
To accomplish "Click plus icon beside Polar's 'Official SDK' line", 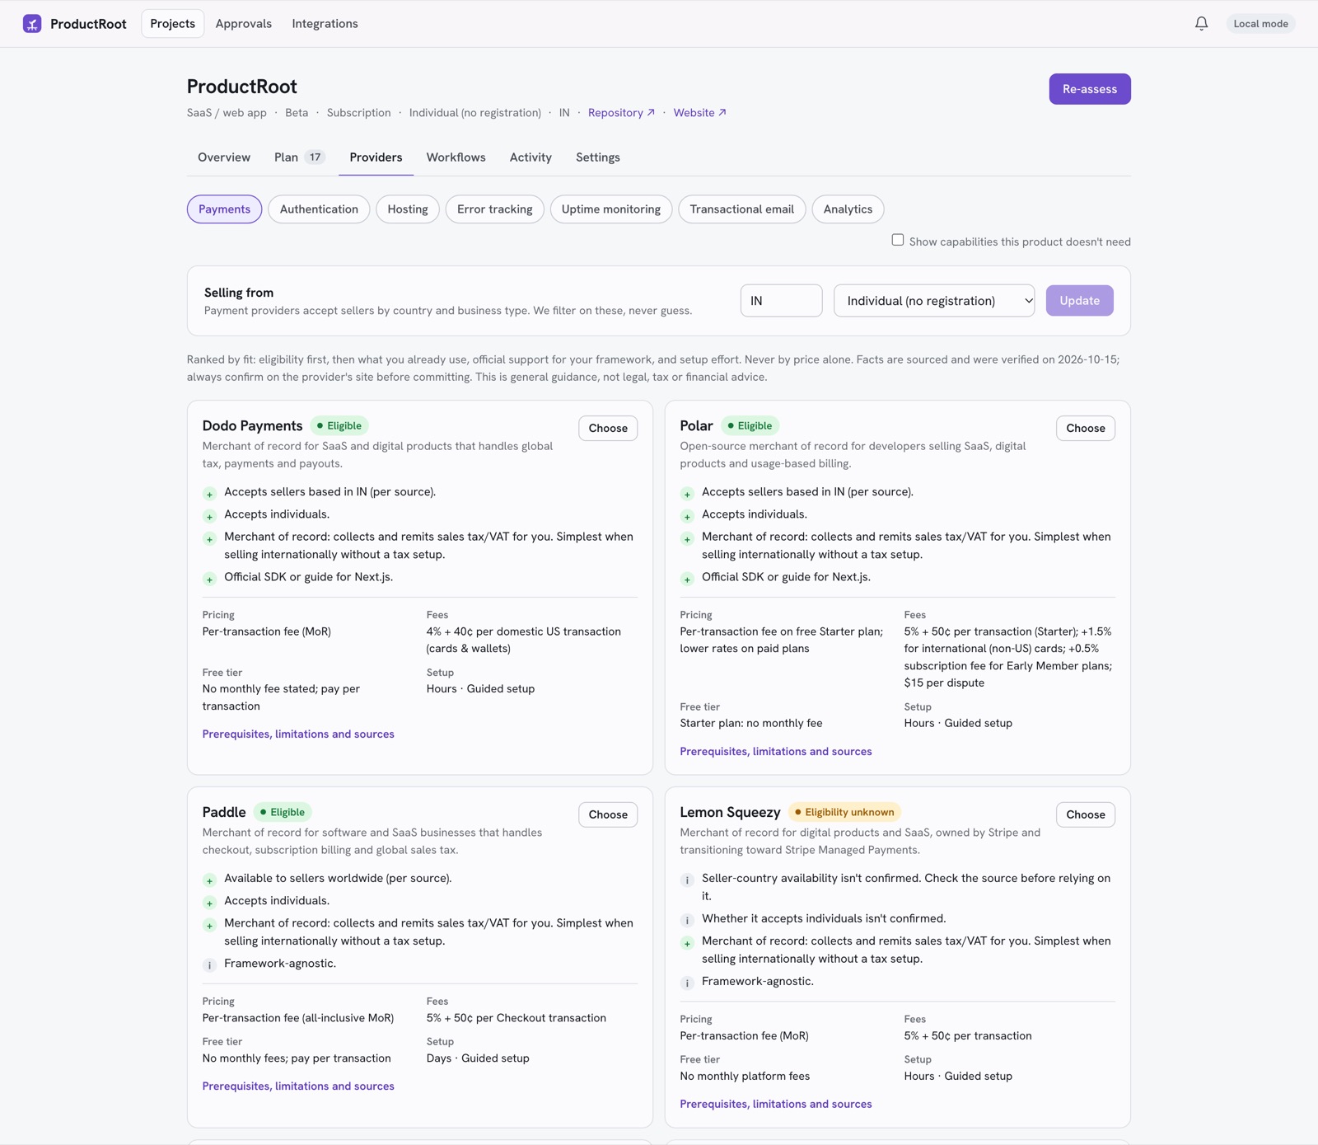I will (688, 579).
